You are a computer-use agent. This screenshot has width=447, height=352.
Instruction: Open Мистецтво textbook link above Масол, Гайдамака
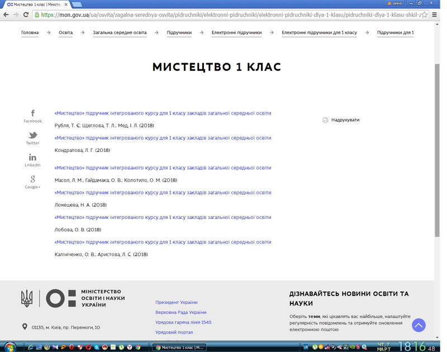[163, 168]
